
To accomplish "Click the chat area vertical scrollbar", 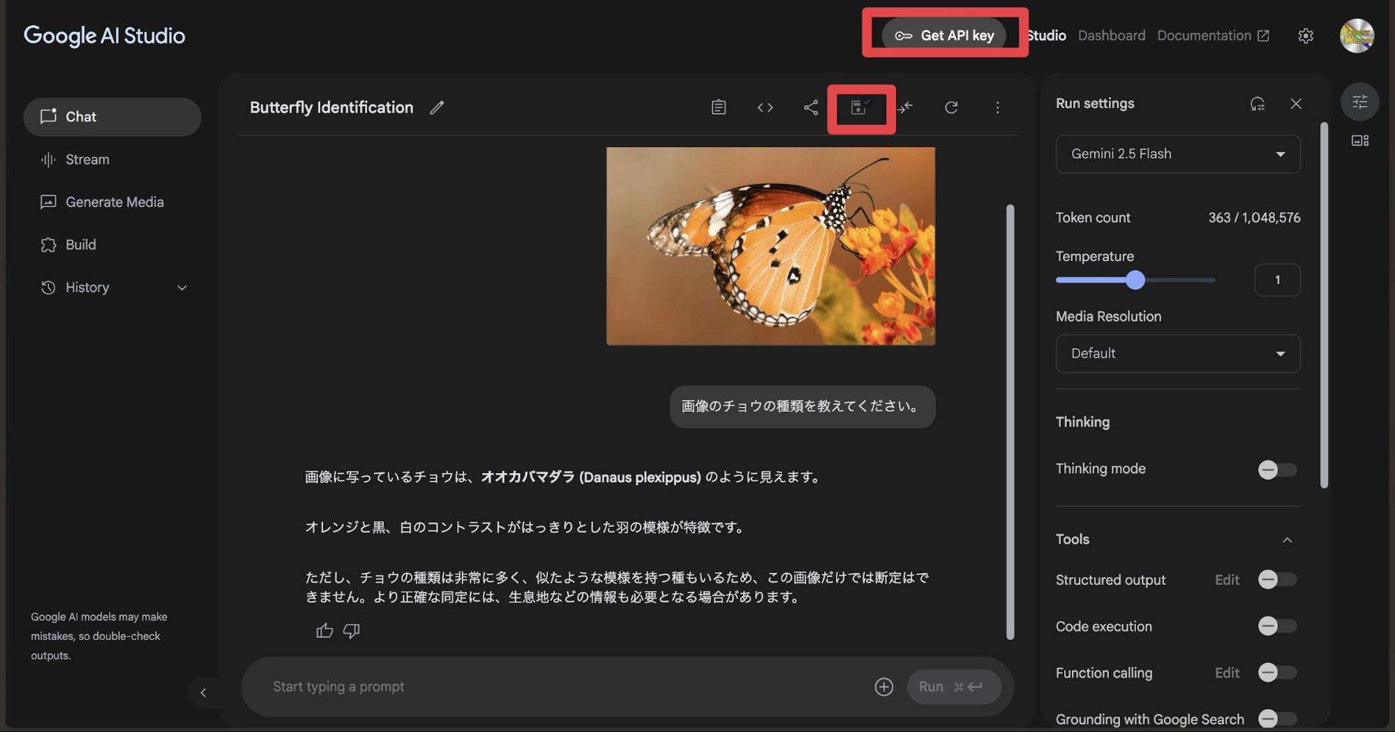I will [1010, 421].
